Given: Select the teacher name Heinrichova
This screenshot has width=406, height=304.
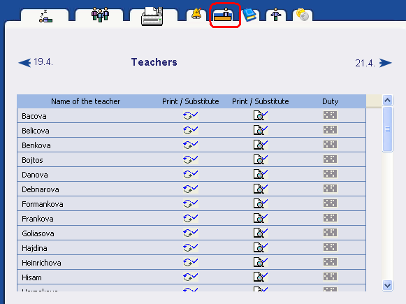Looking at the screenshot, I should tap(41, 263).
